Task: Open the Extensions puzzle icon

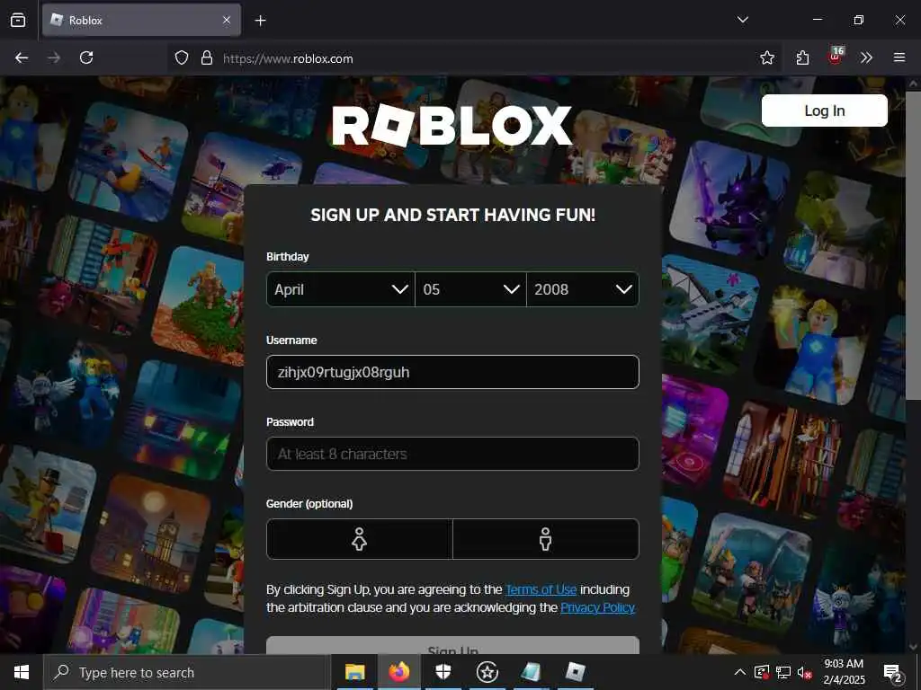Action: 802,57
